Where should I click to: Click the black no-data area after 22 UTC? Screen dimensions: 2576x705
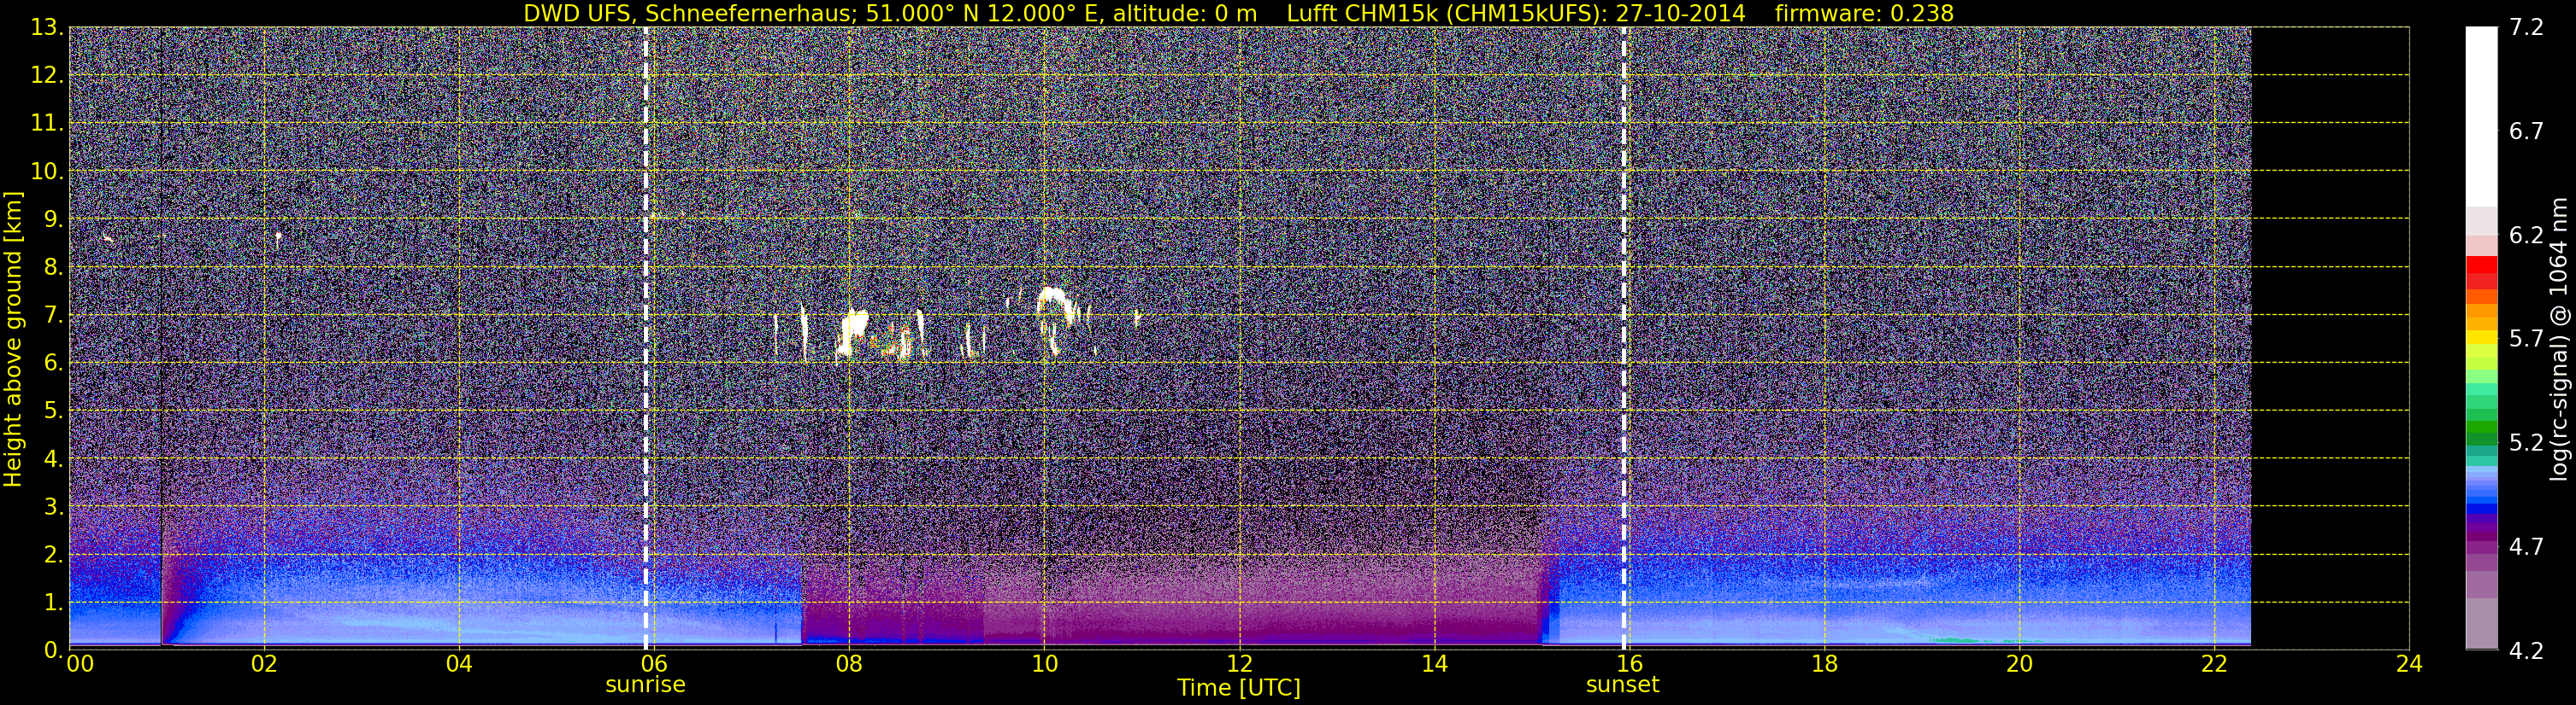click(x=2330, y=337)
